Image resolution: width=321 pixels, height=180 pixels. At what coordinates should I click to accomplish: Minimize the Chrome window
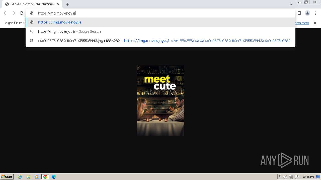coord(300,2)
